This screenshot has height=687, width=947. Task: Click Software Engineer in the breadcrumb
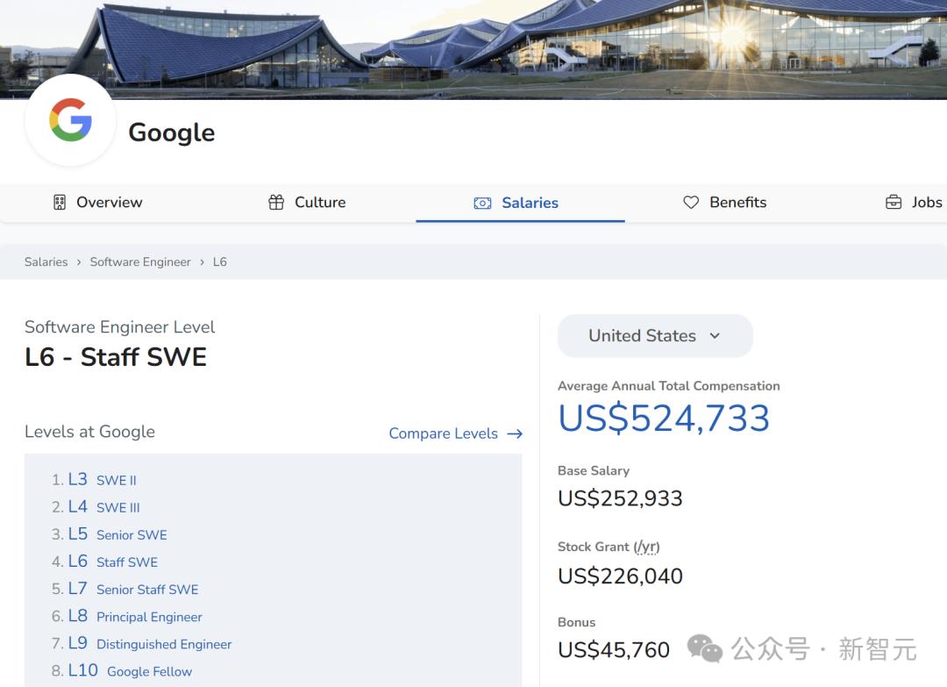140,261
